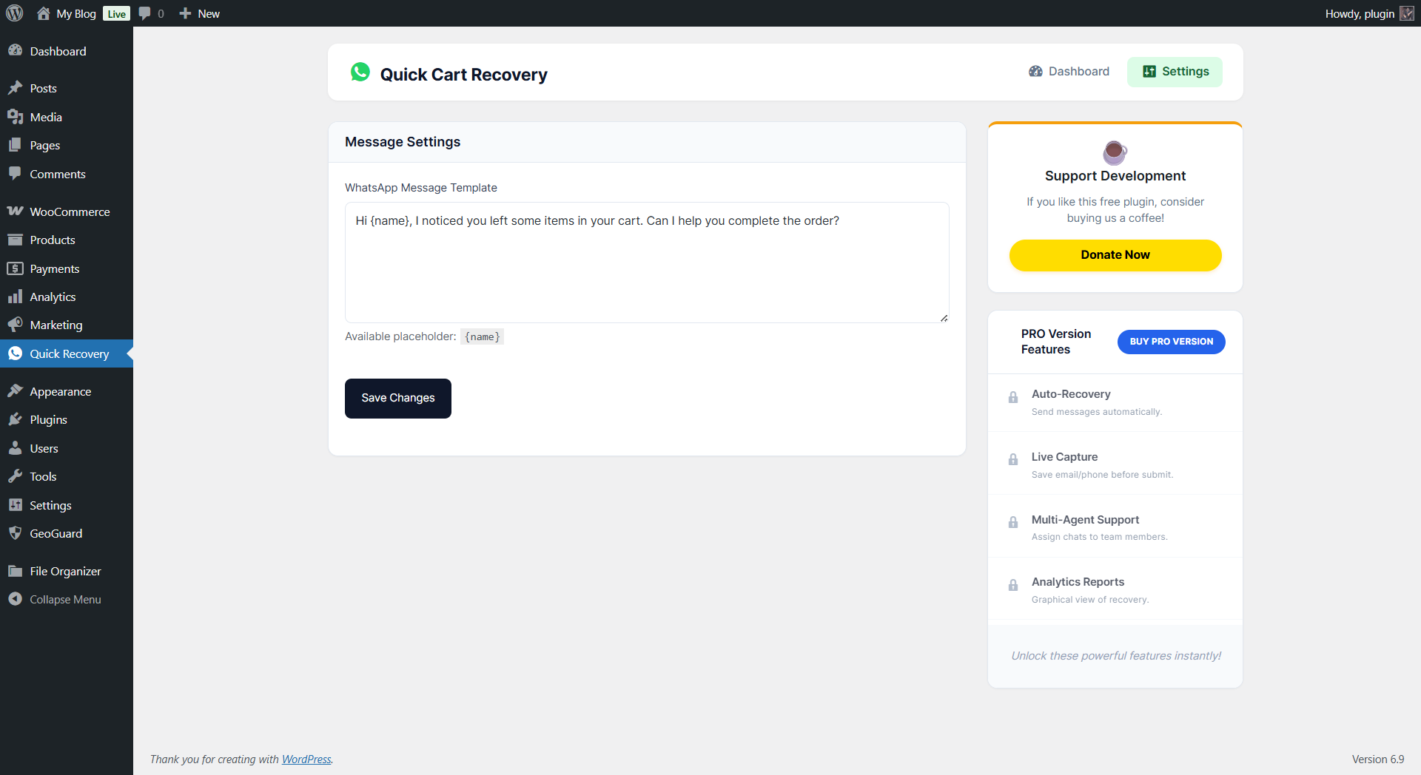Image resolution: width=1421 pixels, height=775 pixels.
Task: Switch to the plugin Dashboard tab
Action: (x=1068, y=71)
